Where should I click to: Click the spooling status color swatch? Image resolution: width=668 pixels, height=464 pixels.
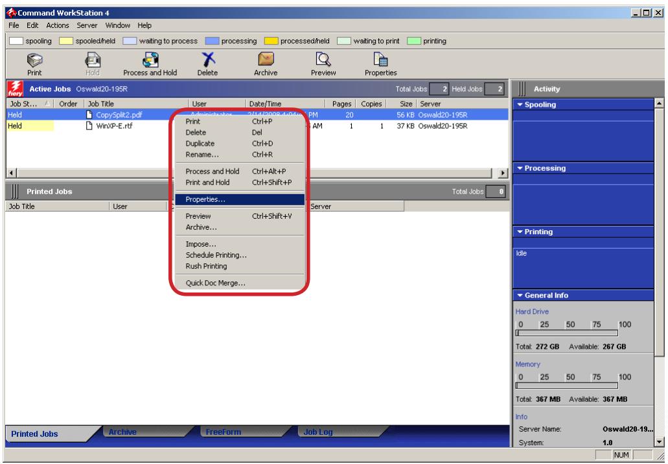point(16,41)
